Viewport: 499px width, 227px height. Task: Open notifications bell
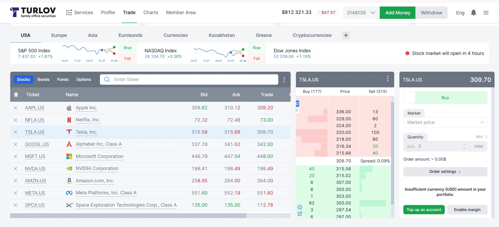pos(473,13)
